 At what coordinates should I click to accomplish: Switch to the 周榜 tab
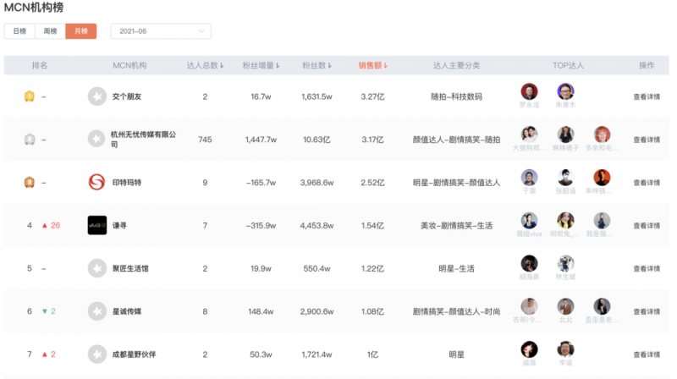click(50, 31)
